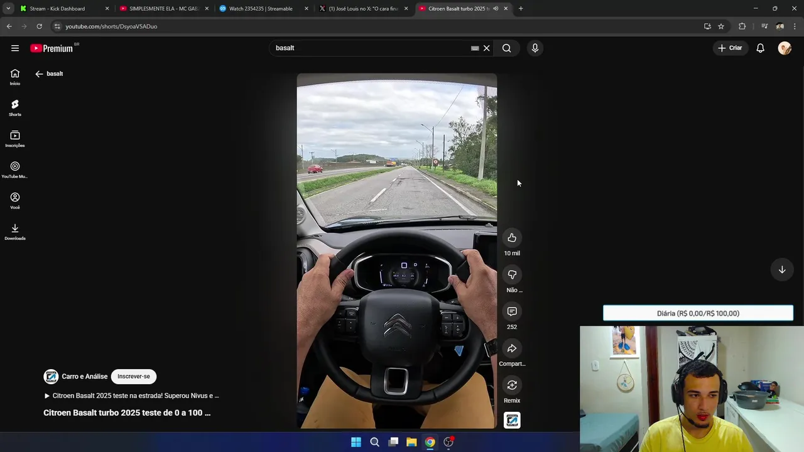
Task: Remix this Short
Action: pos(512,385)
